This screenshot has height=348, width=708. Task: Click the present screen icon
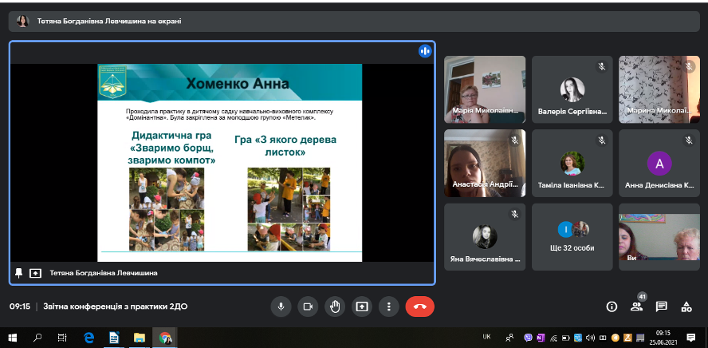click(x=362, y=306)
